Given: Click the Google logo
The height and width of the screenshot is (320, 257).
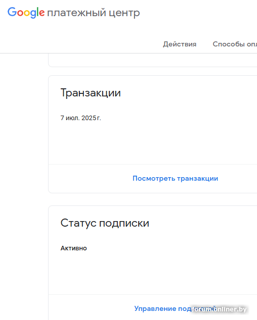Looking at the screenshot, I should tap(26, 13).
